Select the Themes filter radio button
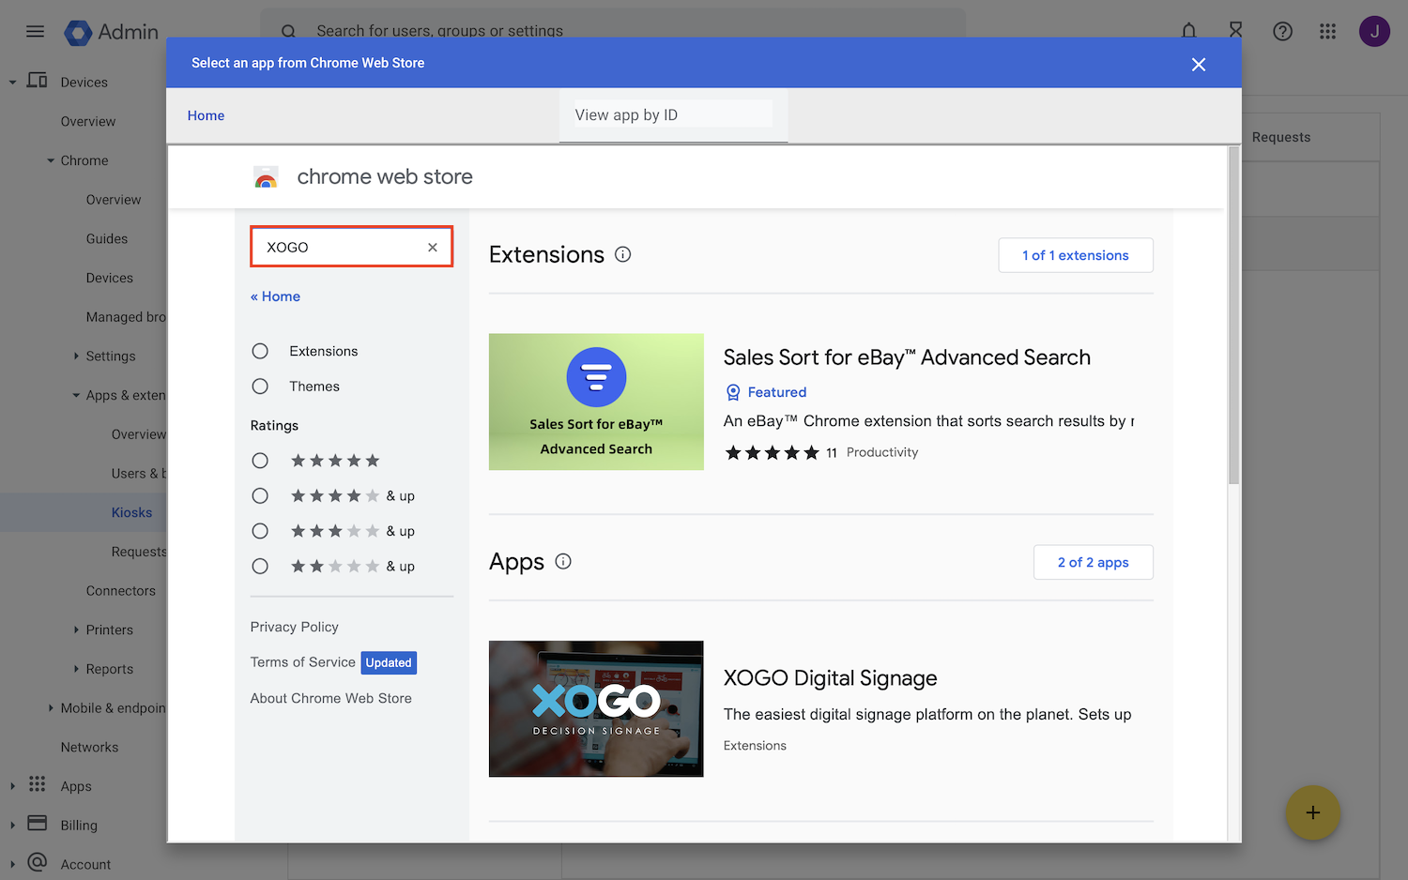 pyautogui.click(x=260, y=386)
